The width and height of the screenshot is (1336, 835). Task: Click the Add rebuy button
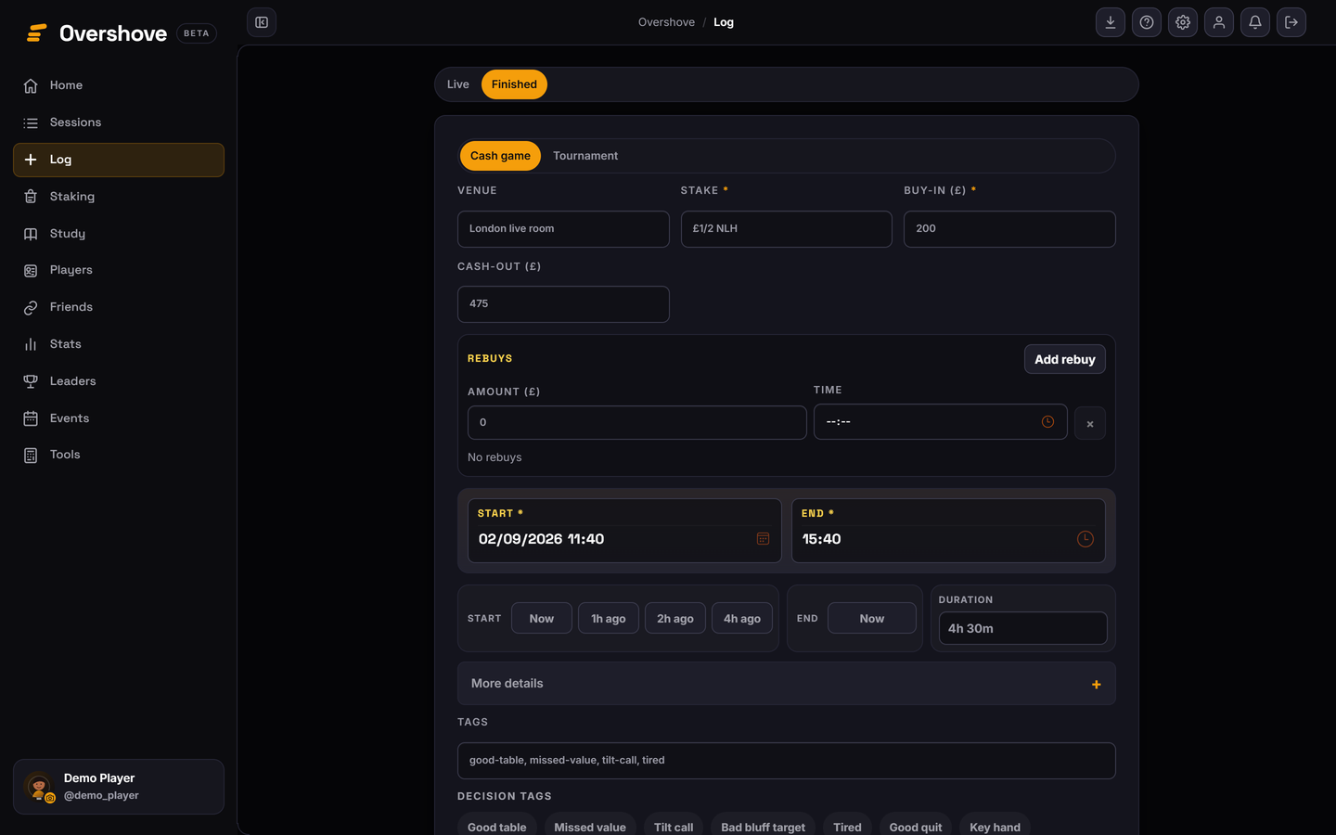1065,359
